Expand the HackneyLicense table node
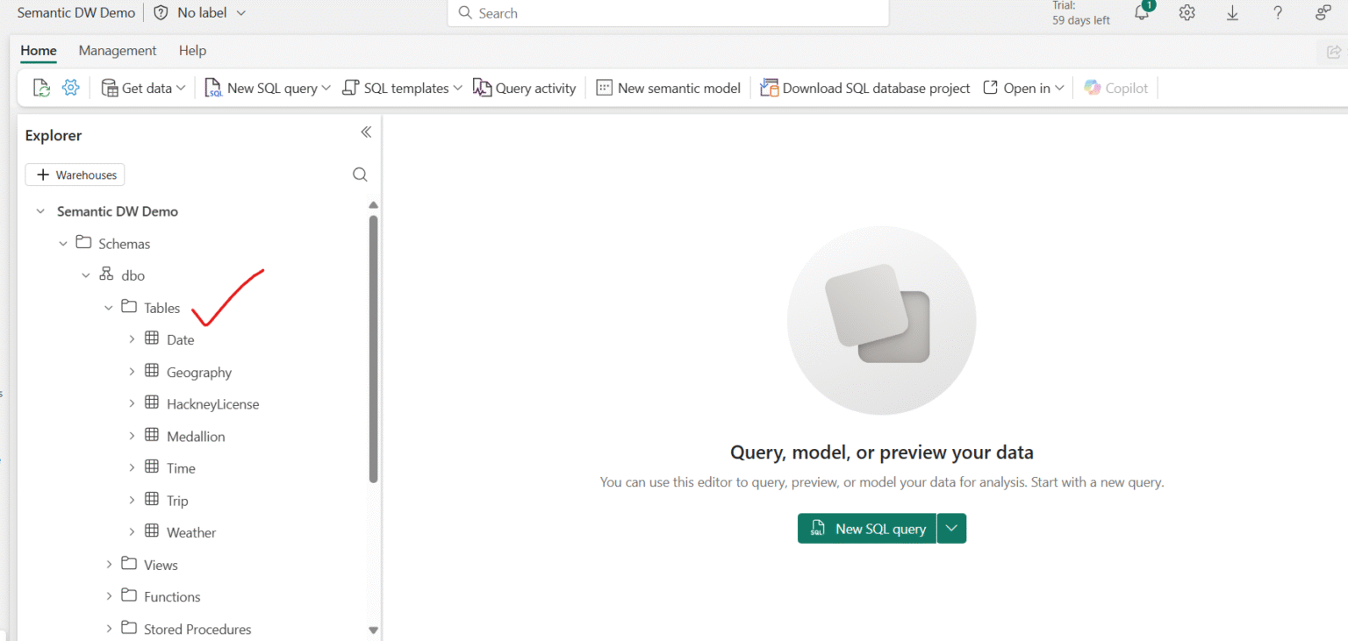This screenshot has height=641, width=1348. 132,403
